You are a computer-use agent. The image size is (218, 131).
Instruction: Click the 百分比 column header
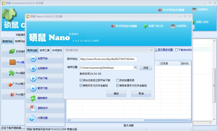click(x=186, y=64)
